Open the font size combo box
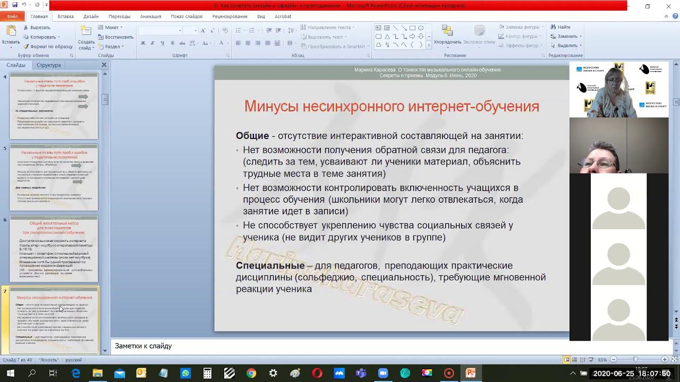Screen dimensions: 680x382 (x=190, y=30)
